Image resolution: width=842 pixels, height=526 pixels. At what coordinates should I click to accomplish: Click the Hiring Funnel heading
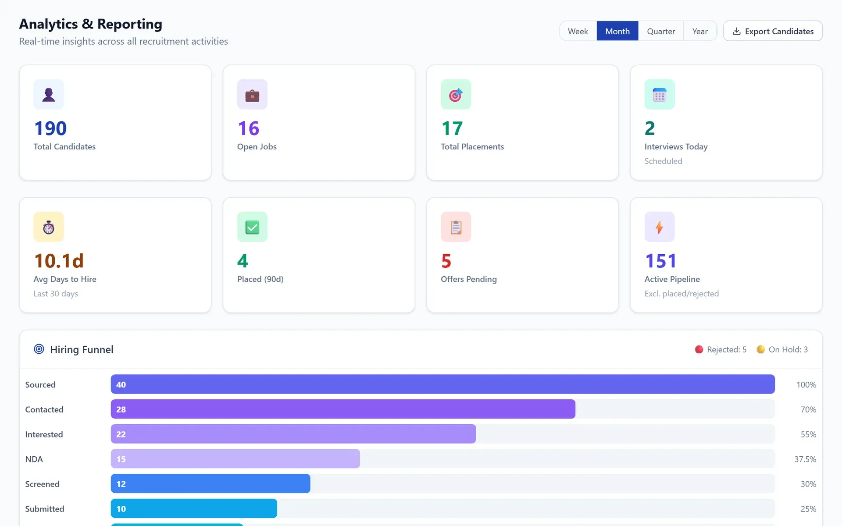[82, 349]
